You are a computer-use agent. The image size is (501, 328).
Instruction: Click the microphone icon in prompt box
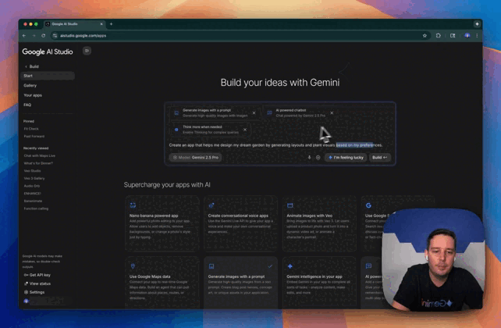(x=309, y=157)
